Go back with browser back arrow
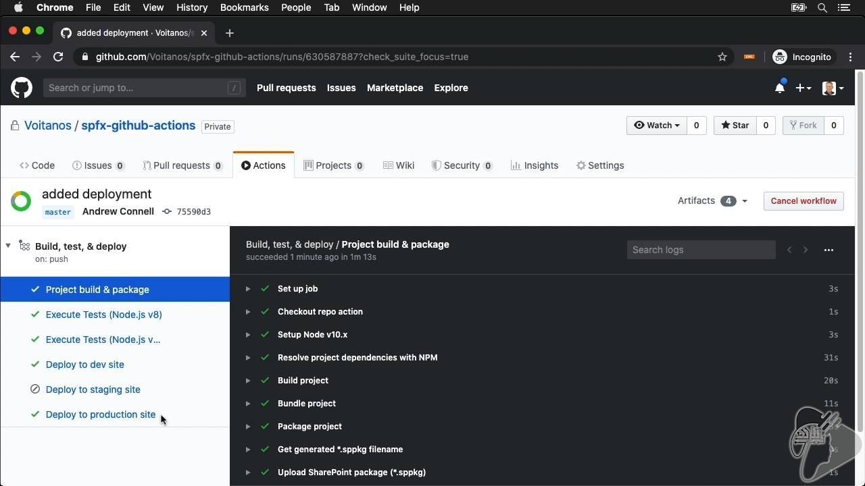This screenshot has height=486, width=865. tap(15, 57)
